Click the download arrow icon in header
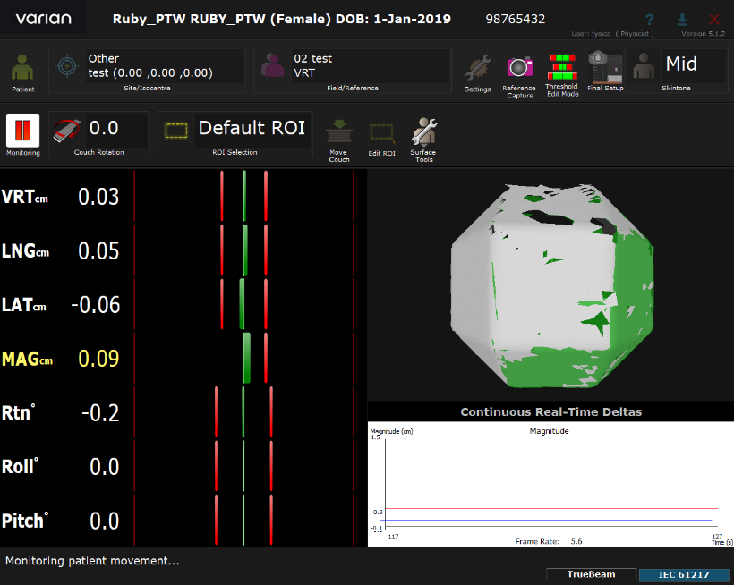The image size is (734, 585). (682, 19)
